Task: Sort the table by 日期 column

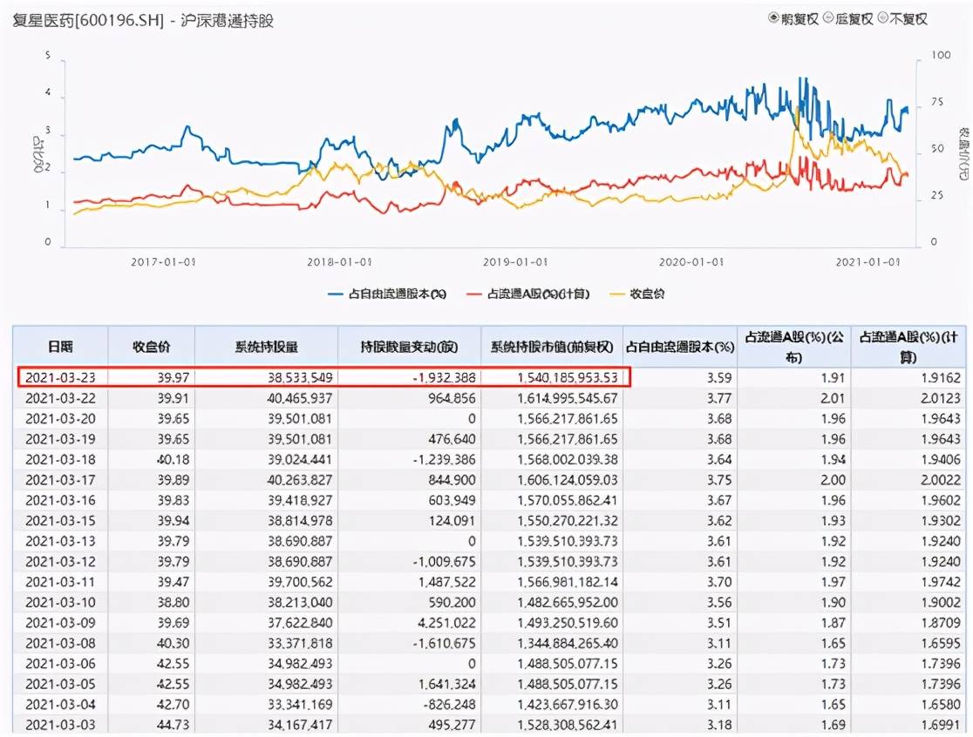Action: click(x=62, y=346)
